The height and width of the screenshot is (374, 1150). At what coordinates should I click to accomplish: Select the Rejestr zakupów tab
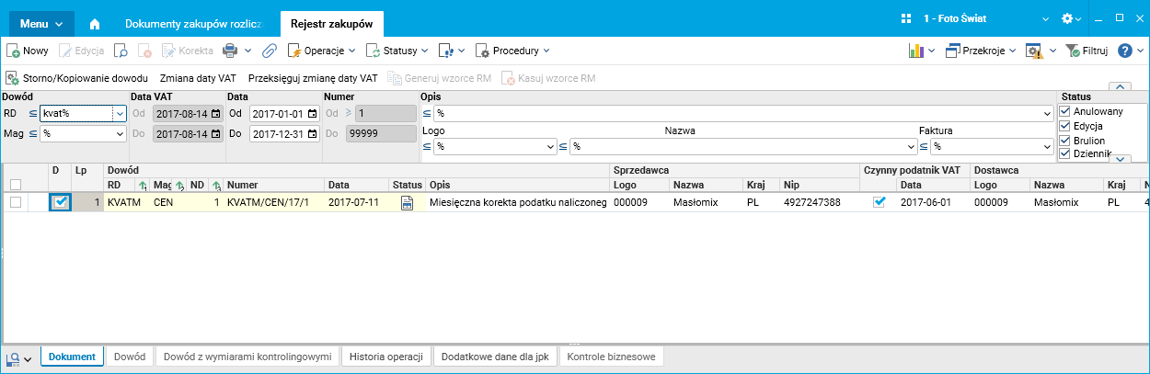pos(331,23)
